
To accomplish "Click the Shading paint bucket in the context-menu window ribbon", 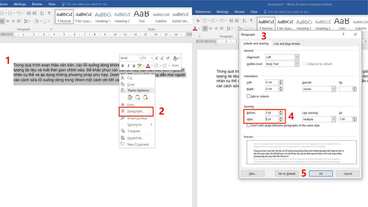I will (x=36, y=21).
